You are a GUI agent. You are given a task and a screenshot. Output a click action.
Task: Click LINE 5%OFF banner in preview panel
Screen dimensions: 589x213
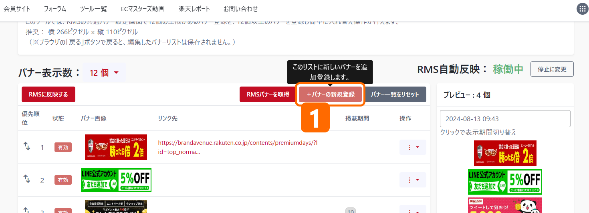click(x=505, y=181)
